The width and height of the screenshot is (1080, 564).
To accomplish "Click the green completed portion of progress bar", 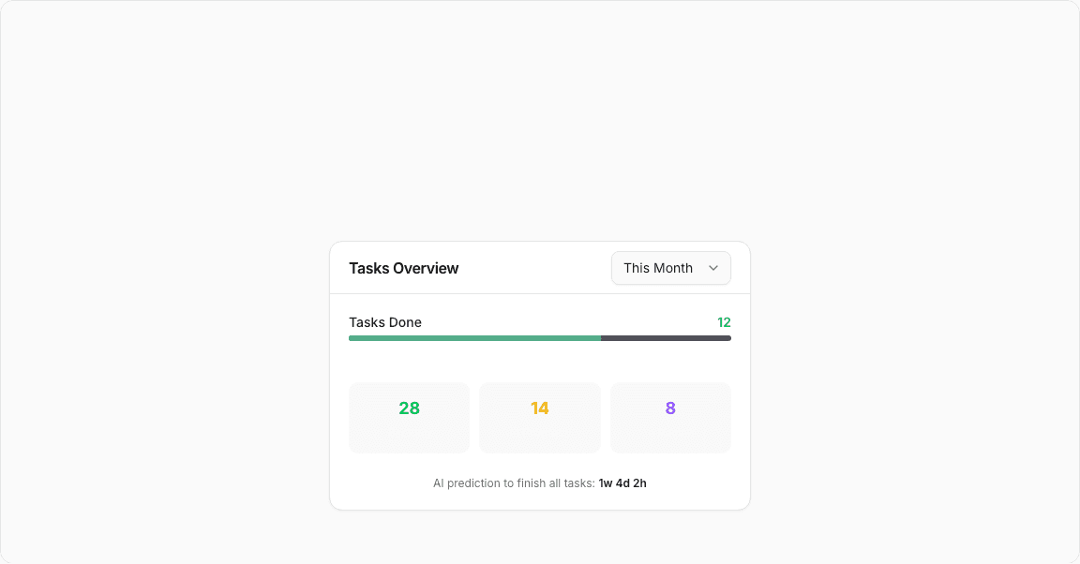I will point(474,338).
